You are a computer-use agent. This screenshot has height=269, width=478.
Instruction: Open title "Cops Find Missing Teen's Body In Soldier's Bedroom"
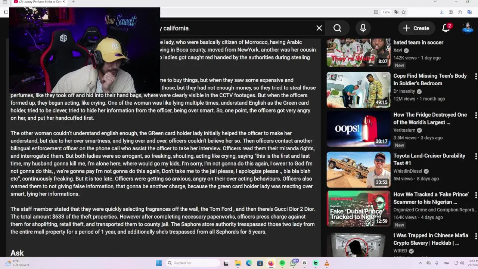[x=430, y=80]
